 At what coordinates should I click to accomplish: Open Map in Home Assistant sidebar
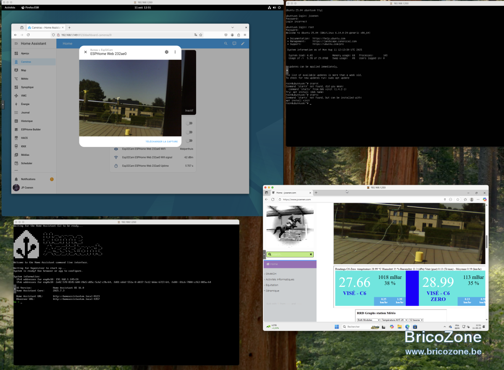point(34,70)
